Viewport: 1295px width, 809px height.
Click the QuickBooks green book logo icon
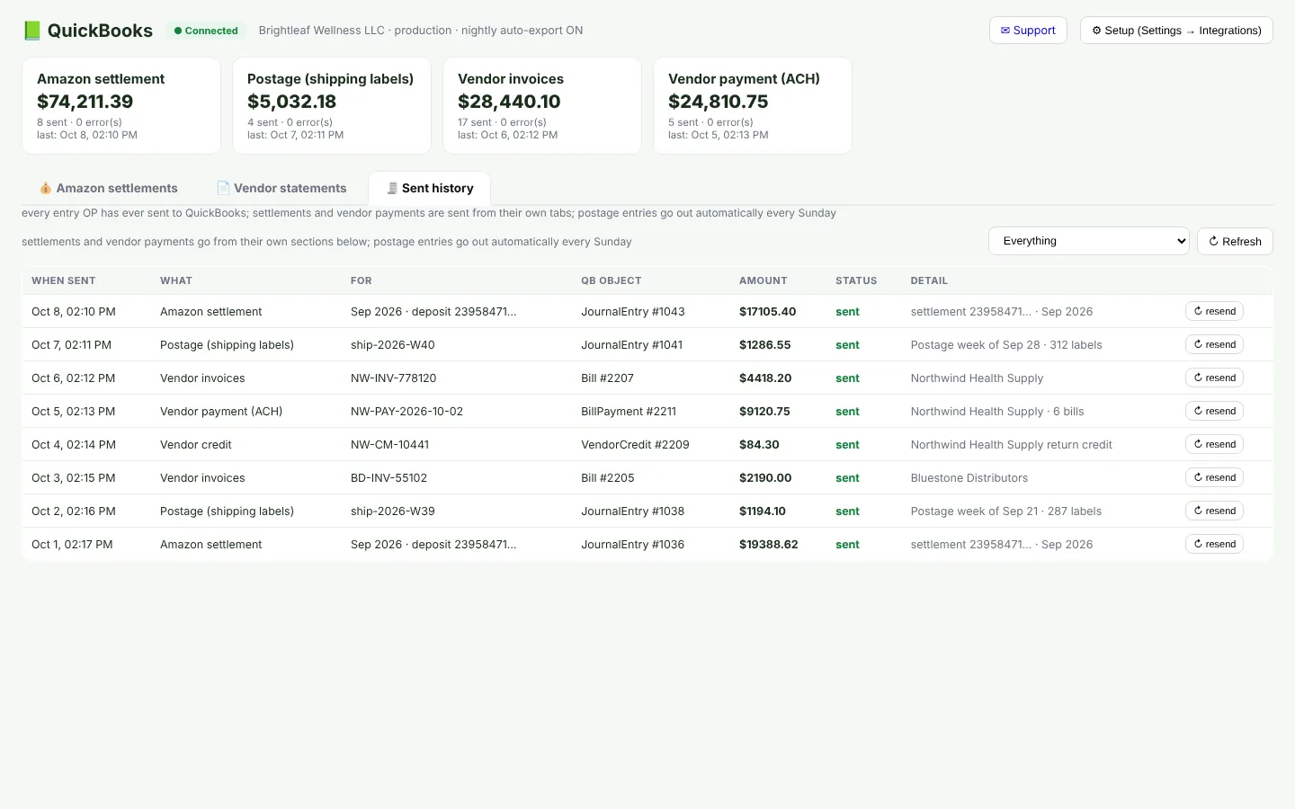[31, 31]
